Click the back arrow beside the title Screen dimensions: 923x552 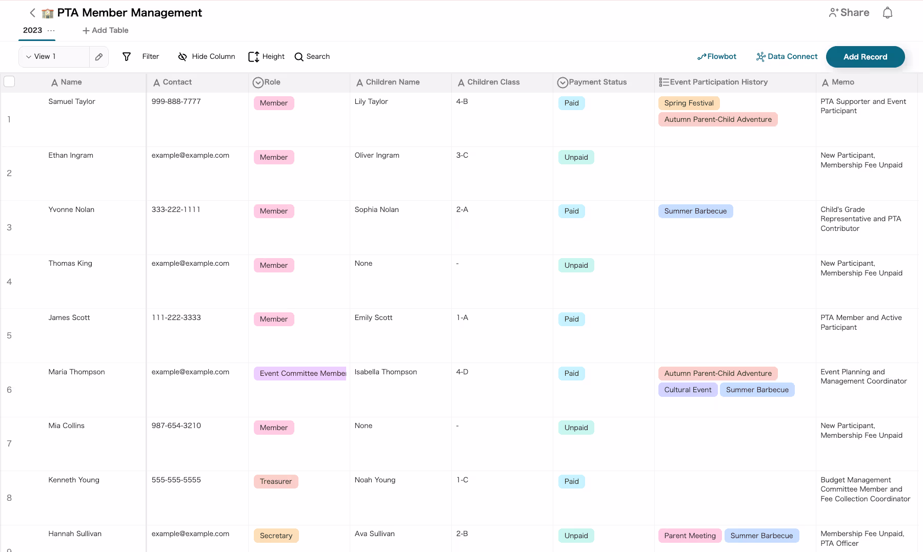point(32,13)
